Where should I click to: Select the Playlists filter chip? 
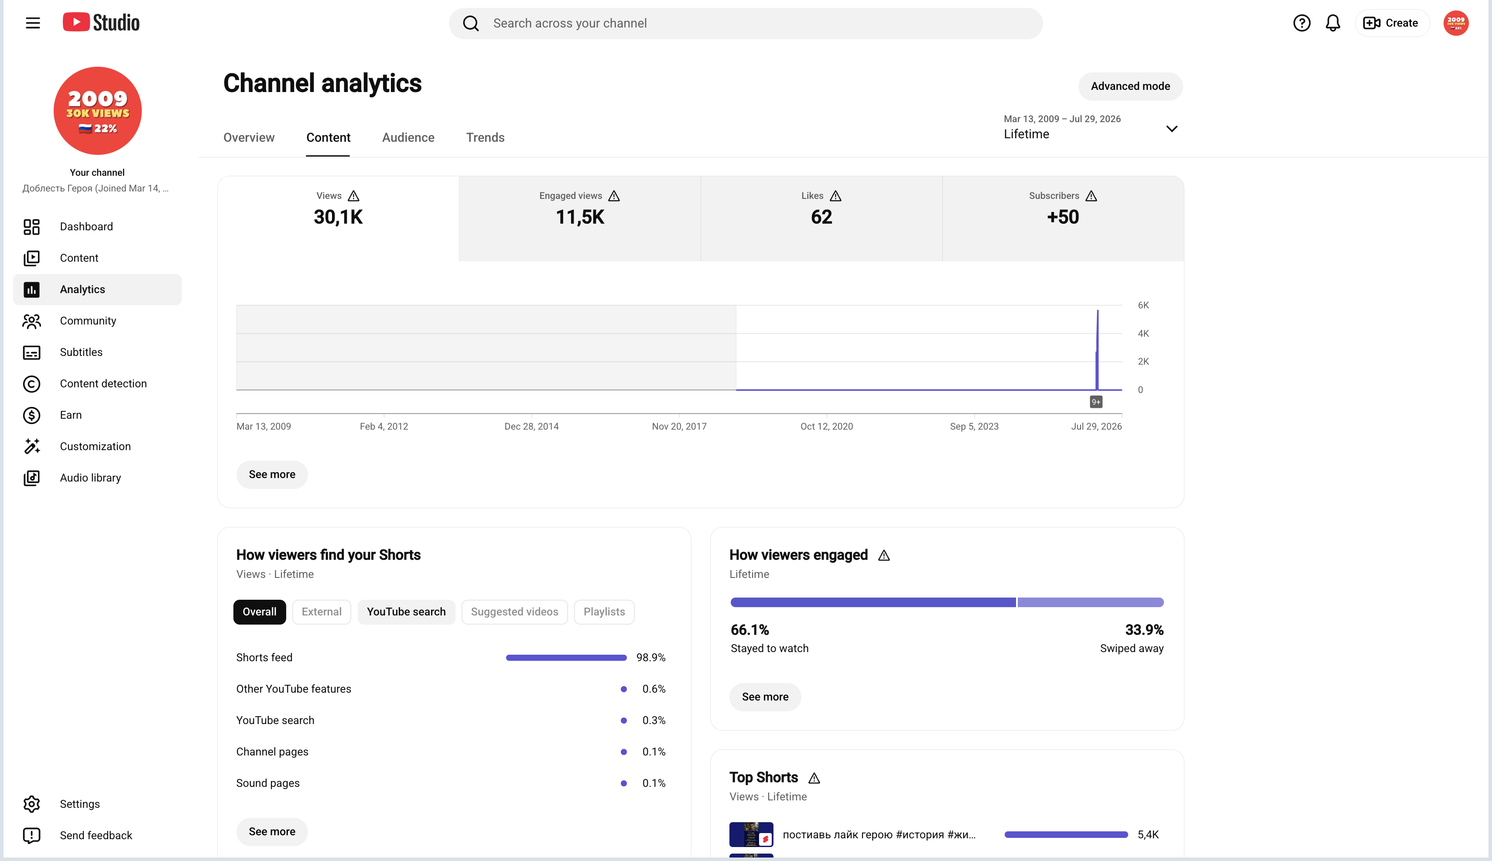tap(604, 612)
